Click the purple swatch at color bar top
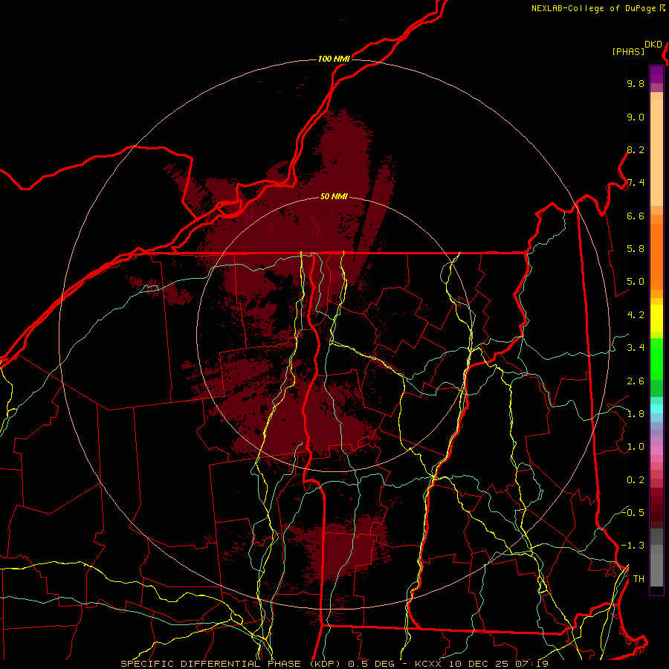 coord(656,74)
